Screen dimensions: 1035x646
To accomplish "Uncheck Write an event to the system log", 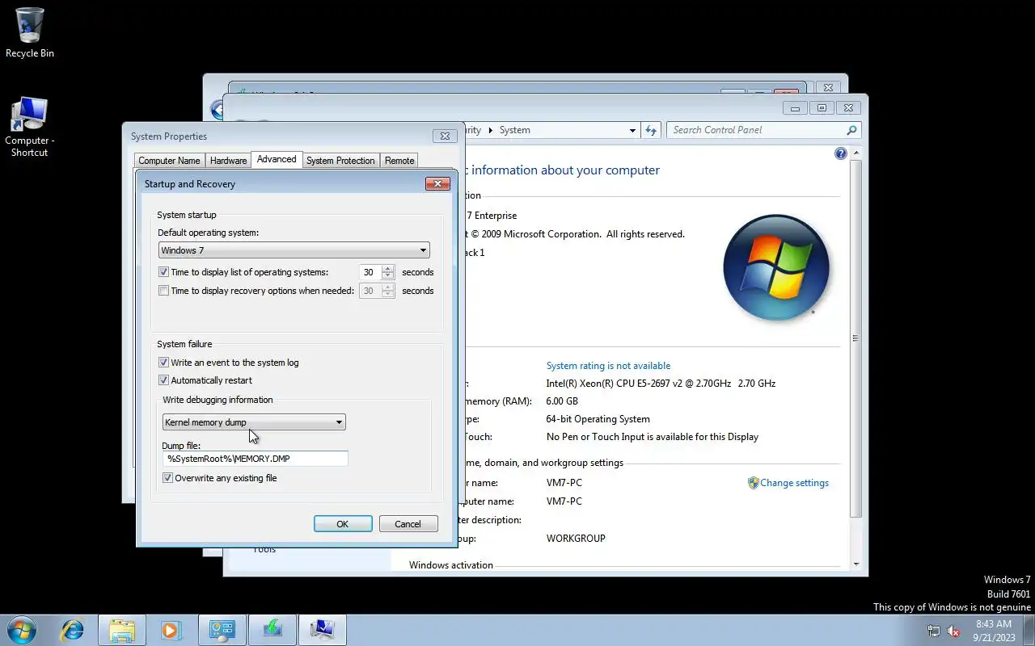I will click(x=163, y=363).
